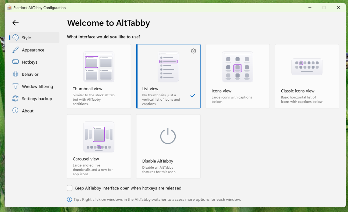
Task: Click the back arrow icon
Action: pos(15,23)
